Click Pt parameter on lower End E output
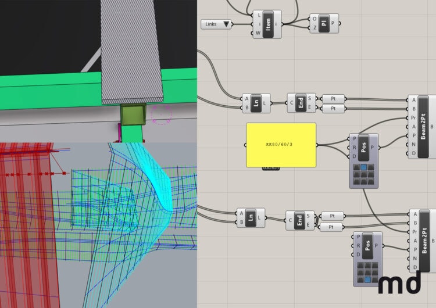This screenshot has height=308, width=436. [x=333, y=226]
